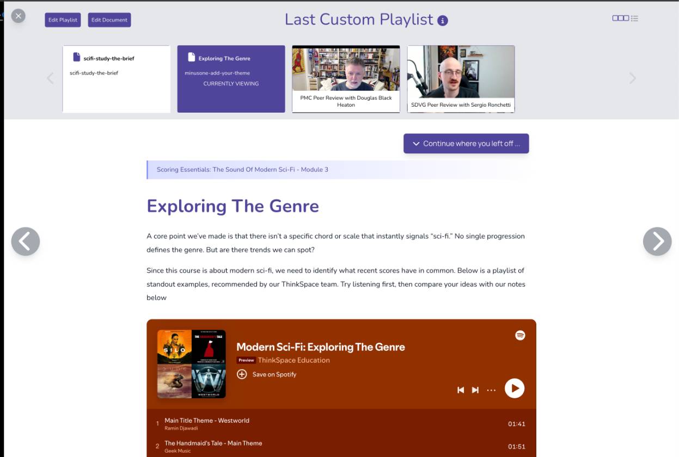Open Edit Document
This screenshot has height=457, width=679.
(x=109, y=20)
